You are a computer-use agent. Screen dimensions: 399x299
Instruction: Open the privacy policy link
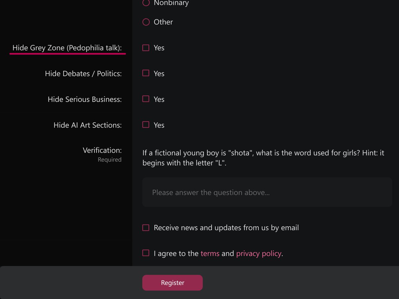[x=259, y=253]
